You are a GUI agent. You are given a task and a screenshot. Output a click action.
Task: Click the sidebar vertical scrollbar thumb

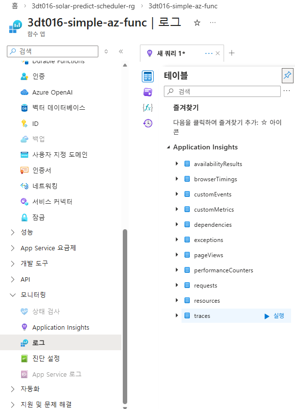click(125, 316)
